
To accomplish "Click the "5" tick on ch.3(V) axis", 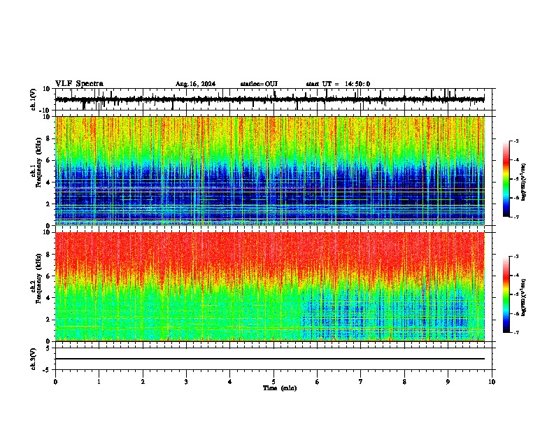I will pos(48,348).
